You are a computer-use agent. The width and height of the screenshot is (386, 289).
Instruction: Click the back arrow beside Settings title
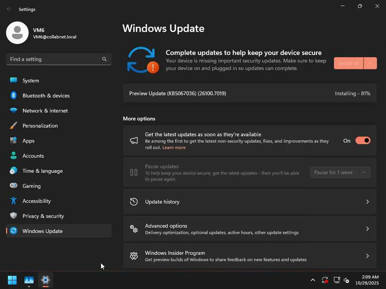click(x=9, y=9)
